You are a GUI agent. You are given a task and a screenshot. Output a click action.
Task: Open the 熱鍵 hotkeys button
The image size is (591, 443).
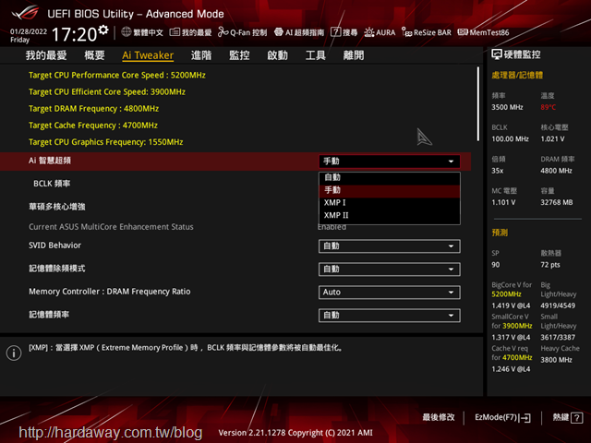568,417
